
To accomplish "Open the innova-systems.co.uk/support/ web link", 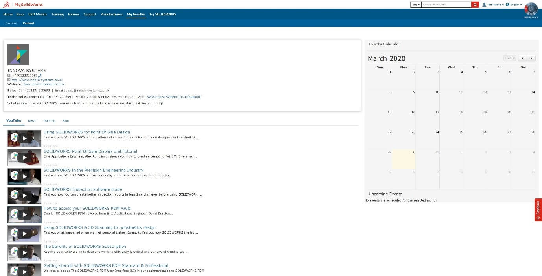I will click(x=174, y=96).
